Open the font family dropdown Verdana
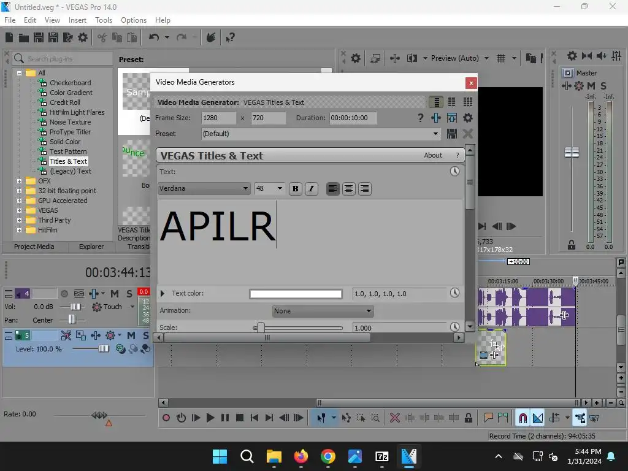628x471 pixels. [x=204, y=189]
